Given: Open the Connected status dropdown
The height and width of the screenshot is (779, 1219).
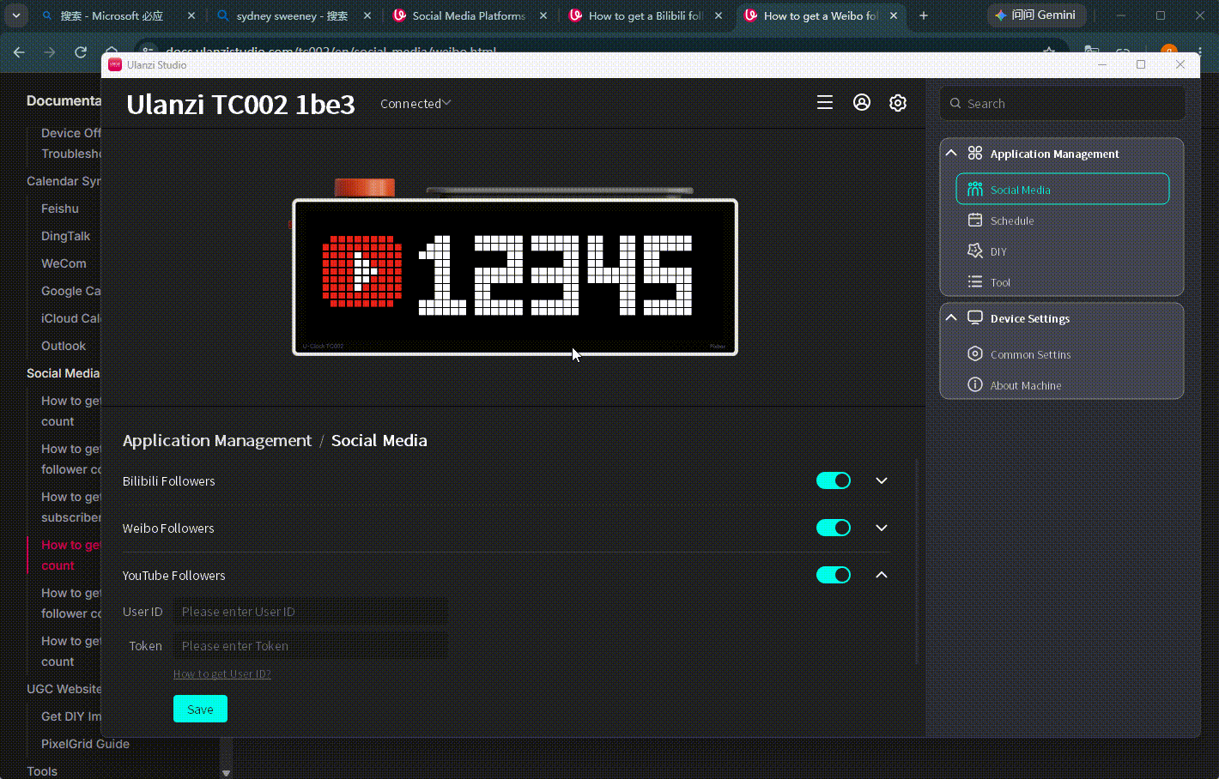Looking at the screenshot, I should 415,104.
